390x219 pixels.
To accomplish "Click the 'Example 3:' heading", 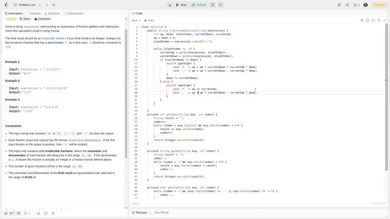I will point(13,100).
